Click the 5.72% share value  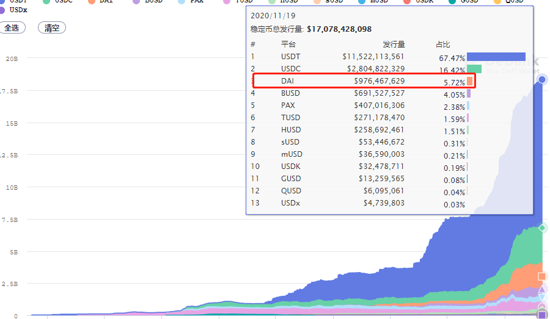click(x=454, y=82)
